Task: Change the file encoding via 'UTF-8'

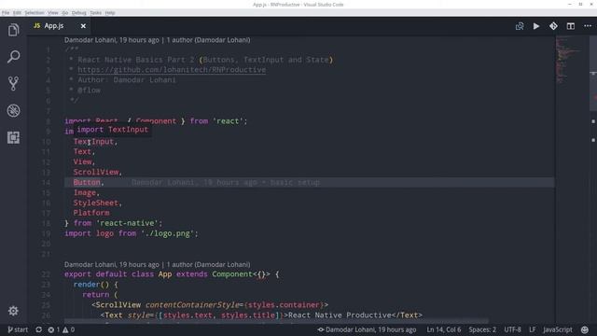Action: (512, 329)
